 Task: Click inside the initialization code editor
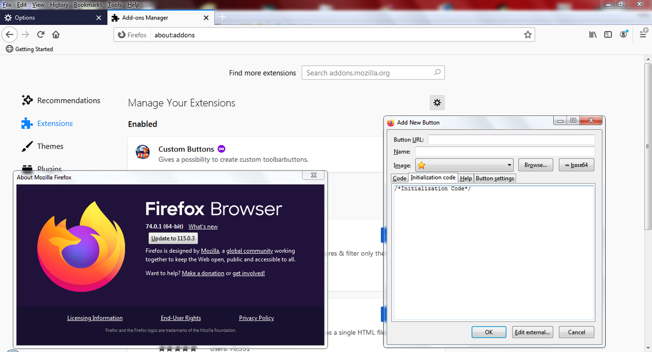(x=494, y=252)
